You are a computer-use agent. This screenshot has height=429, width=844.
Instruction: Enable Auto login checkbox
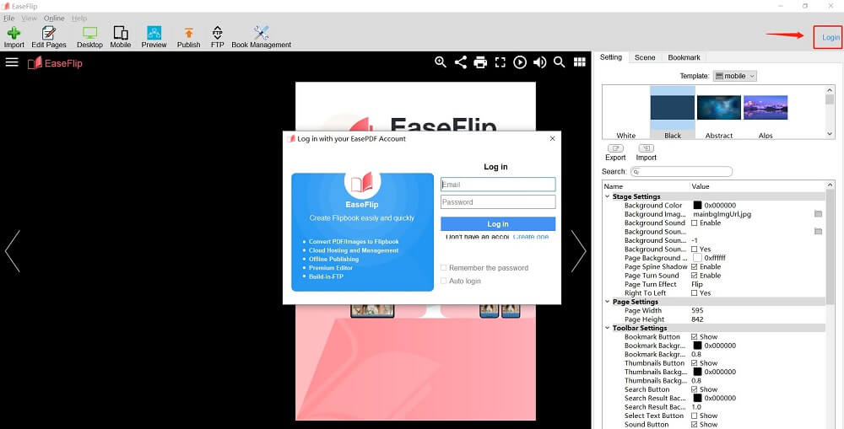444,281
